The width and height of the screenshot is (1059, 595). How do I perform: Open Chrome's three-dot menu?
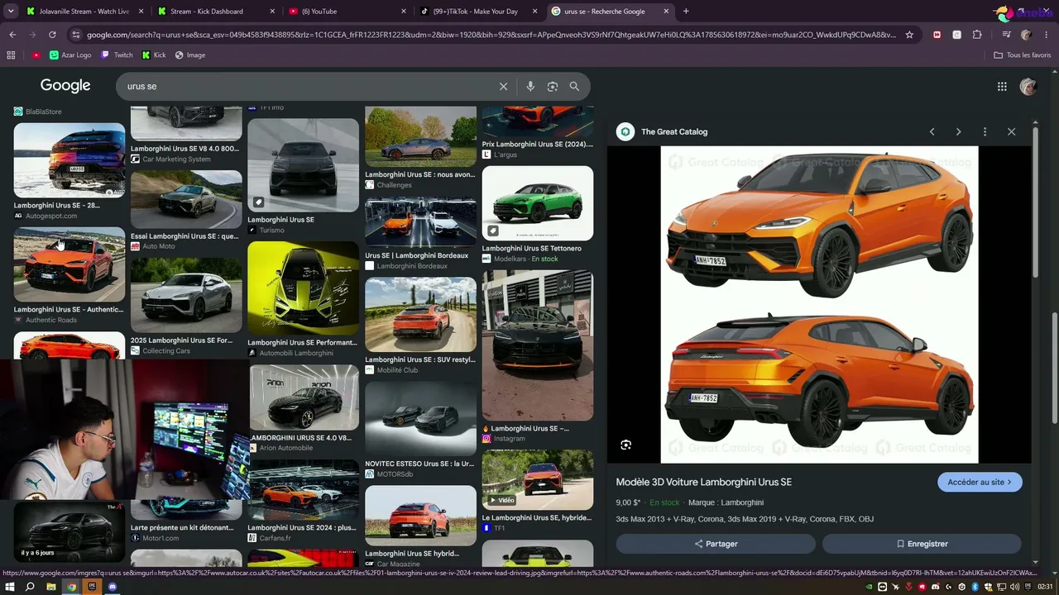click(x=1047, y=35)
